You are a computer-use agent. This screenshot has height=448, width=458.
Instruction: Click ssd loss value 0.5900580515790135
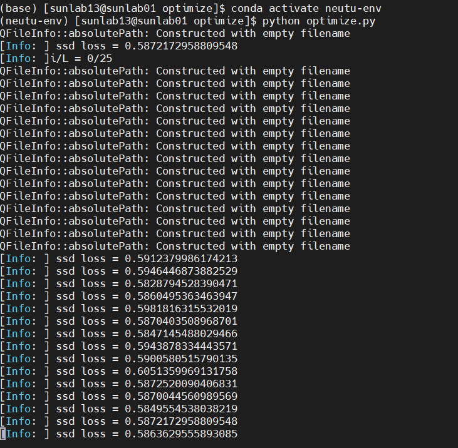pos(181,359)
